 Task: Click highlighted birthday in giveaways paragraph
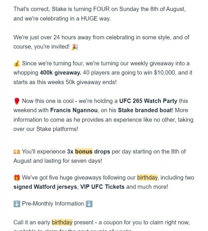[x=147, y=177]
